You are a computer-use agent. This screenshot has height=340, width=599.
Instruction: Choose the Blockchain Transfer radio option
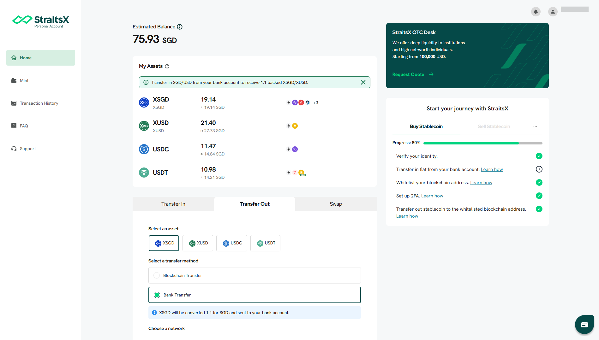click(x=255, y=275)
